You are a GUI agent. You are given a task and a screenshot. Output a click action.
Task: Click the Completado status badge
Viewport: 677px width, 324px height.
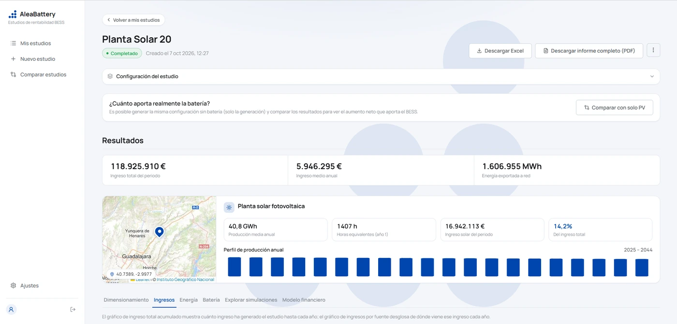tap(122, 53)
